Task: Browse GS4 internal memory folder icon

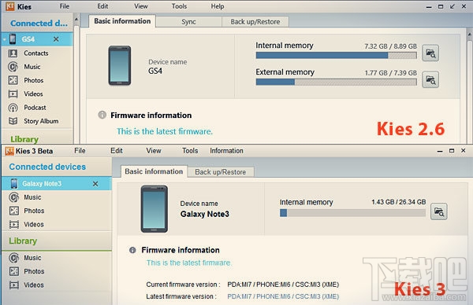Action: coord(430,53)
